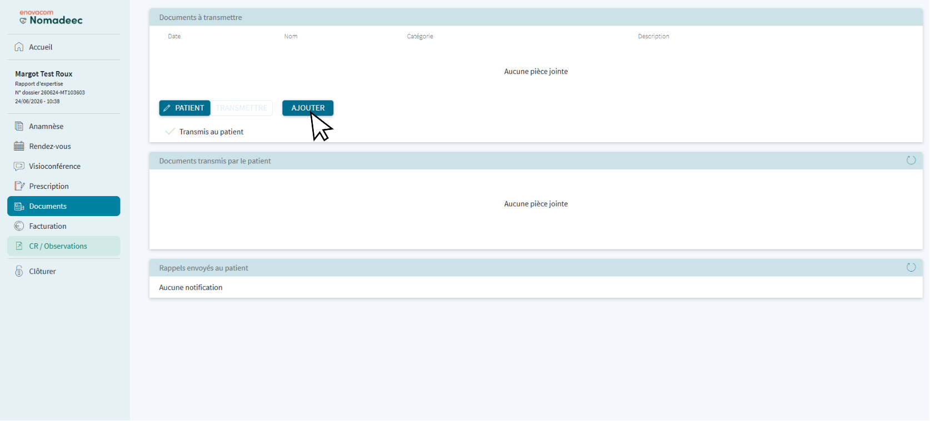The width and height of the screenshot is (930, 421).
Task: Toggle the Transmis au patient checkmark
Action: 170,132
